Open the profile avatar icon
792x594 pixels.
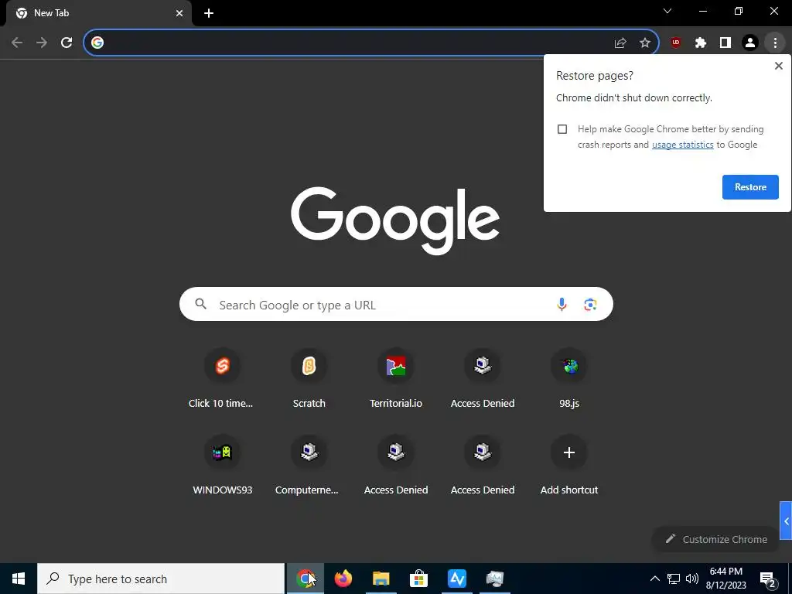pyautogui.click(x=750, y=43)
